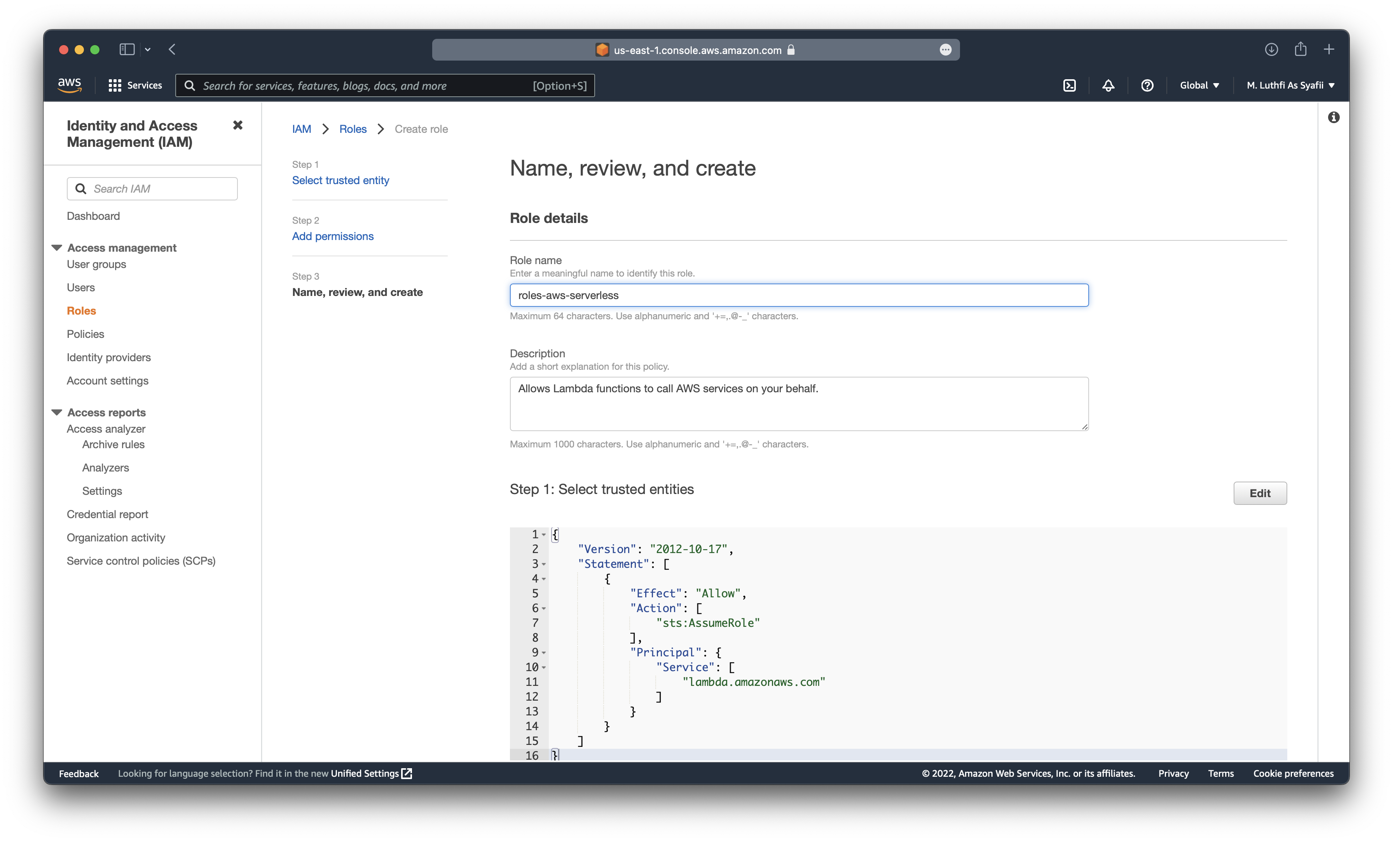Screen dimensions: 1393x842
Task: Click the AWS services grid icon
Action: click(x=114, y=85)
